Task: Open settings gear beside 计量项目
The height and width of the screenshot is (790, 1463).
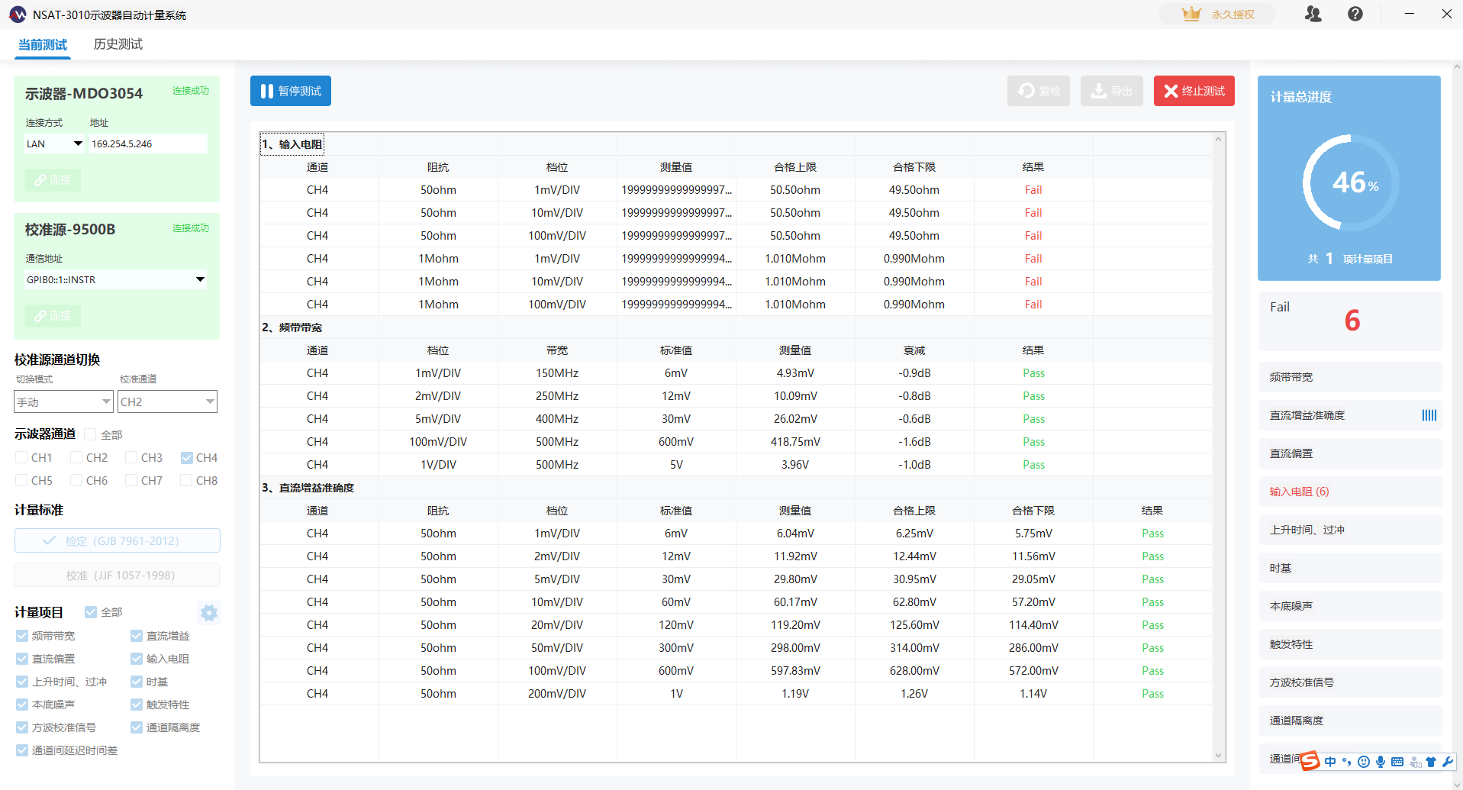Action: tap(208, 612)
